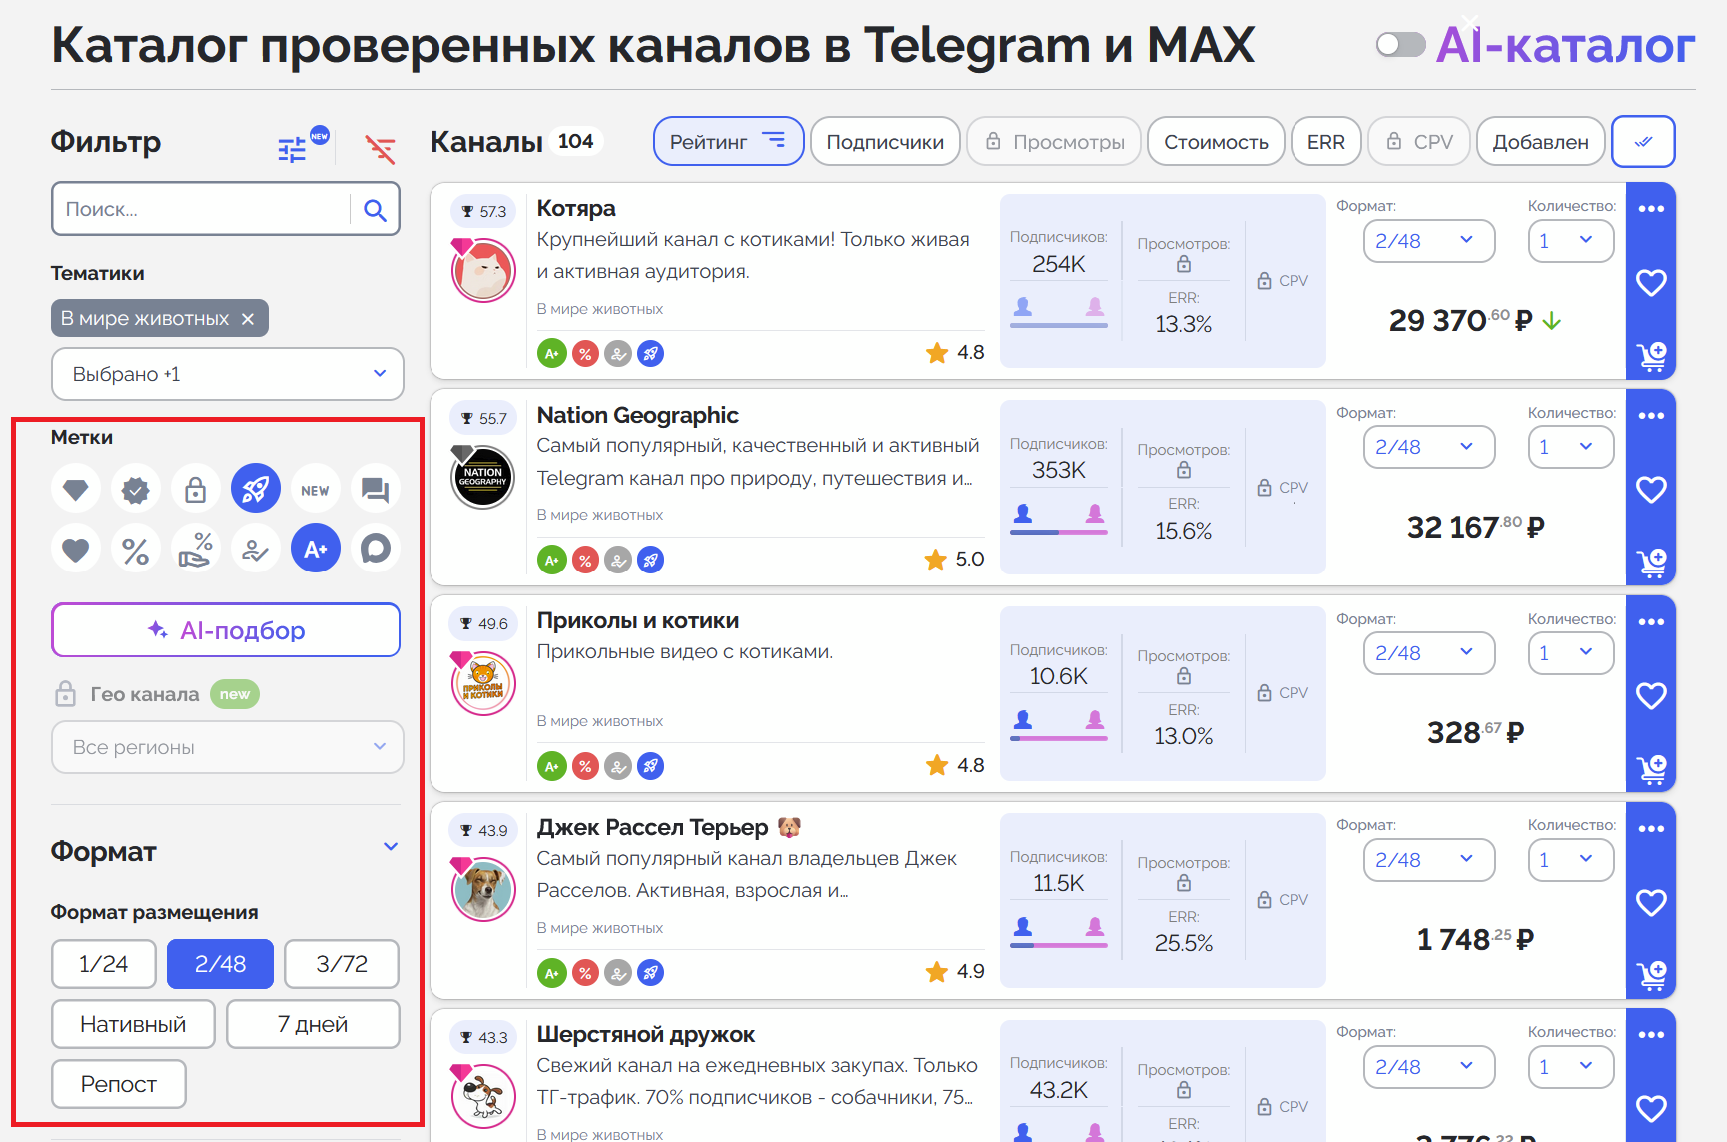Screen dimensions: 1727x1142
Task: Select the Нативный placement format
Action: click(x=132, y=1023)
